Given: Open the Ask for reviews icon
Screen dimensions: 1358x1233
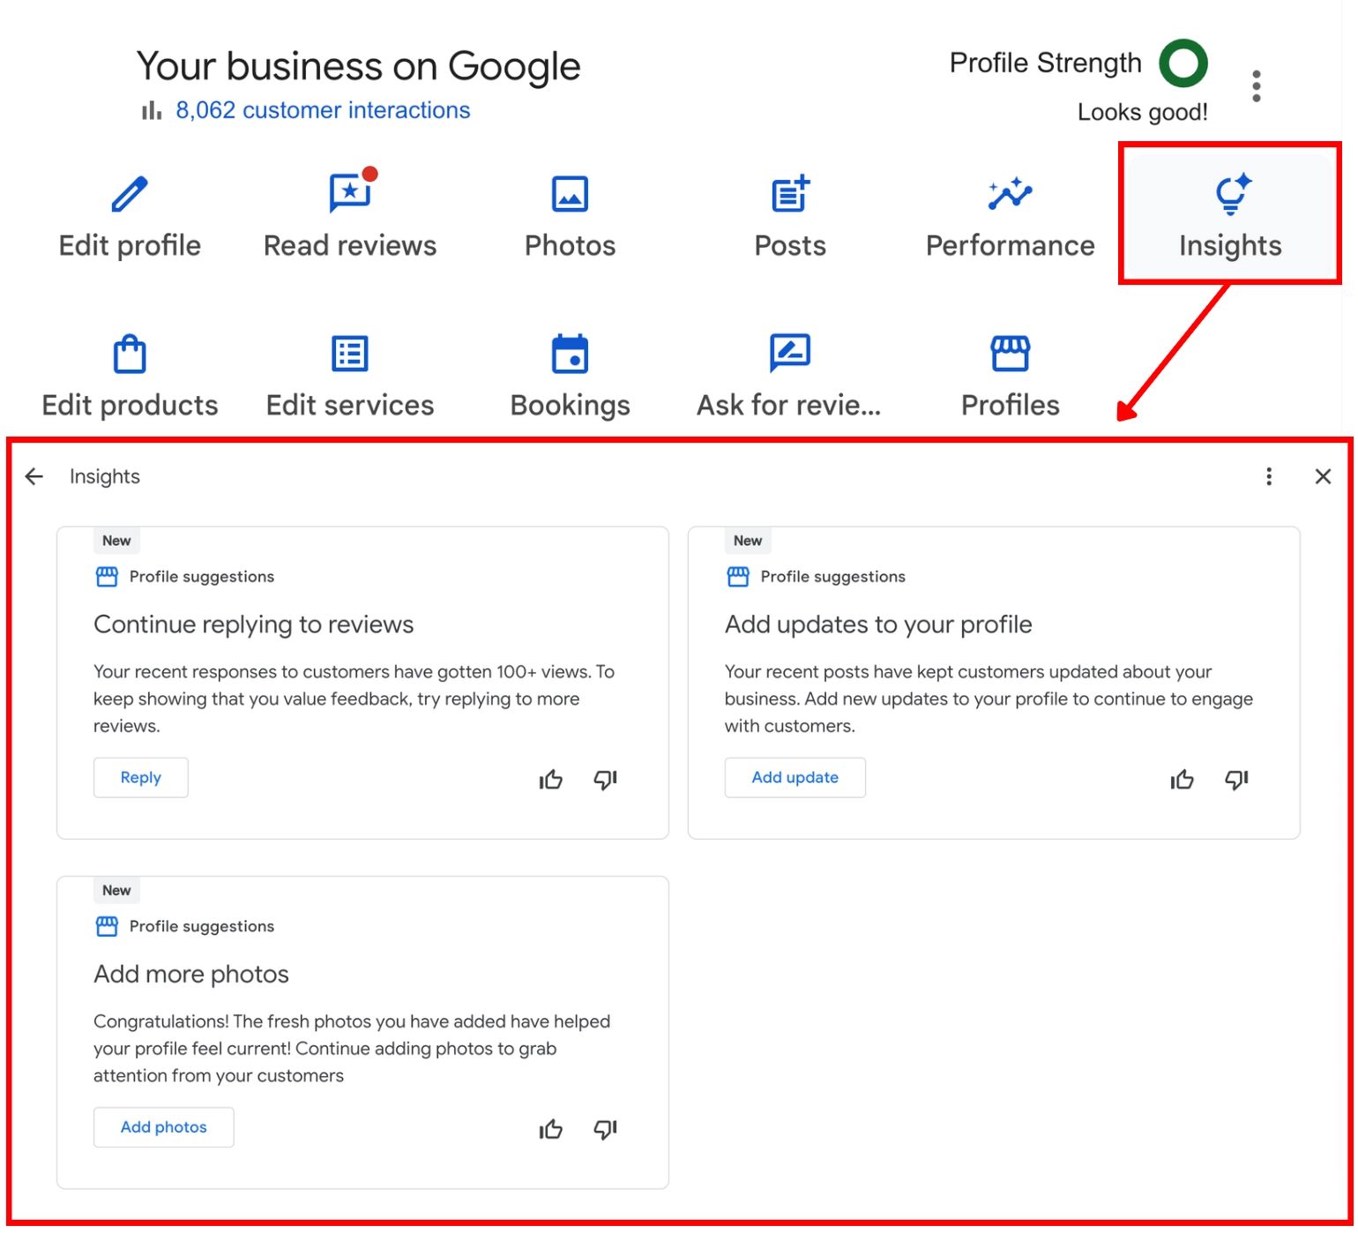Looking at the screenshot, I should click(x=790, y=354).
